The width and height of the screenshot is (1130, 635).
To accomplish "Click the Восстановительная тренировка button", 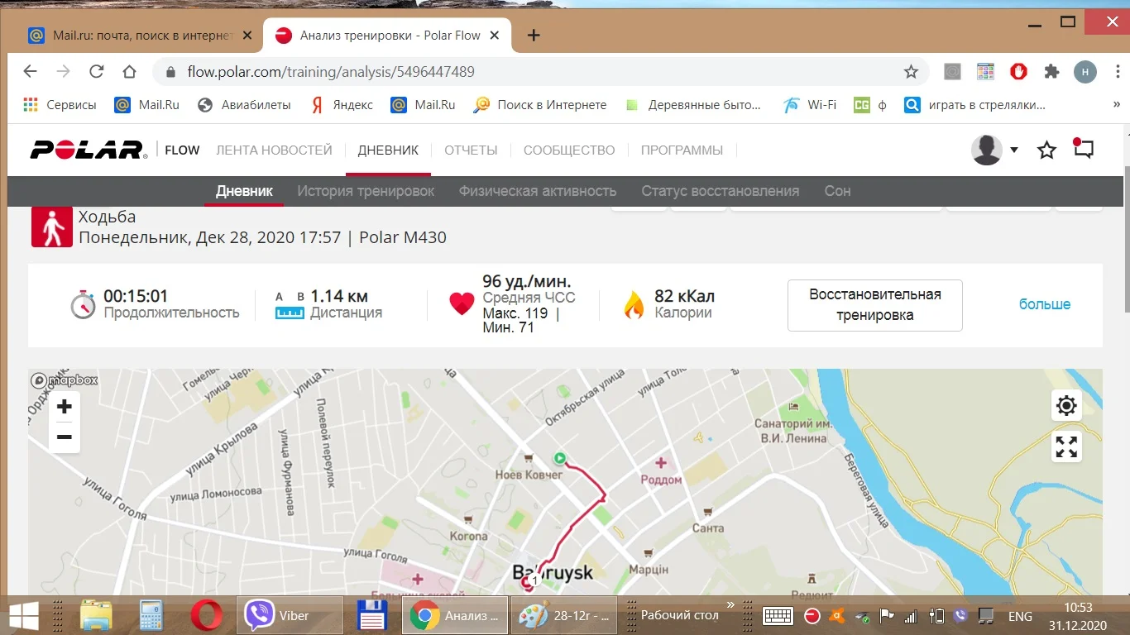I will (875, 305).
